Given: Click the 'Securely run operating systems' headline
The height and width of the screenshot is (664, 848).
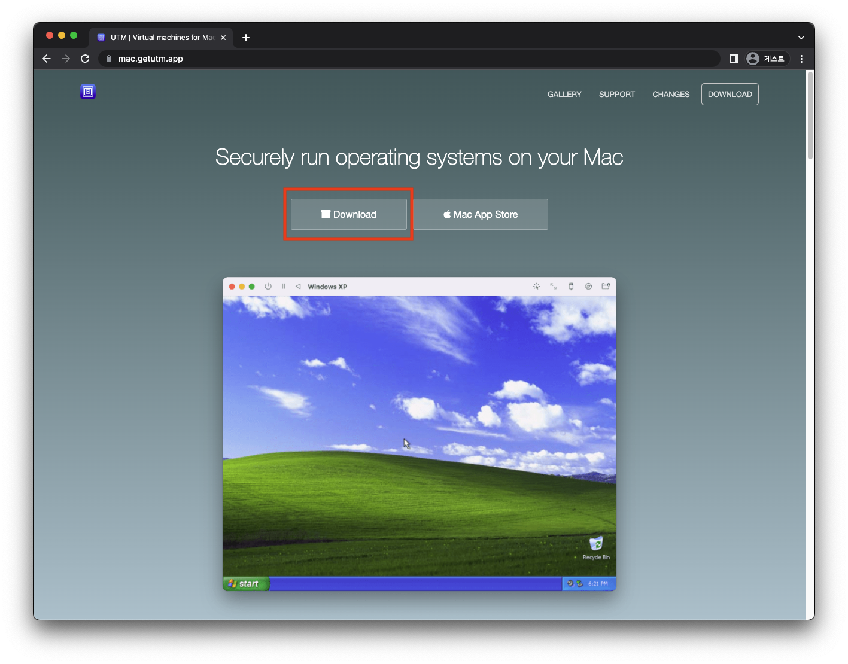Looking at the screenshot, I should [419, 157].
